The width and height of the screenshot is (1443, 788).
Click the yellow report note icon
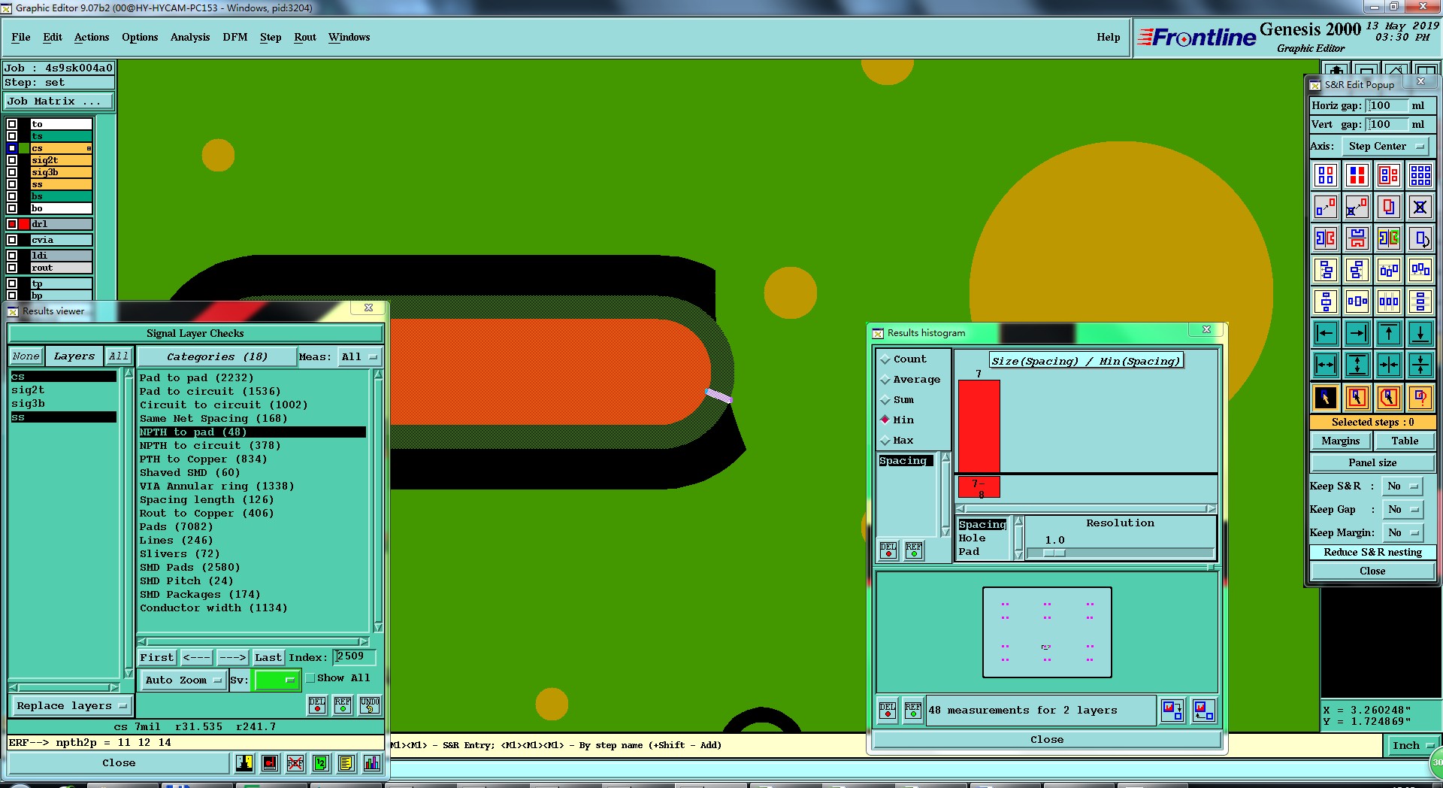[346, 763]
